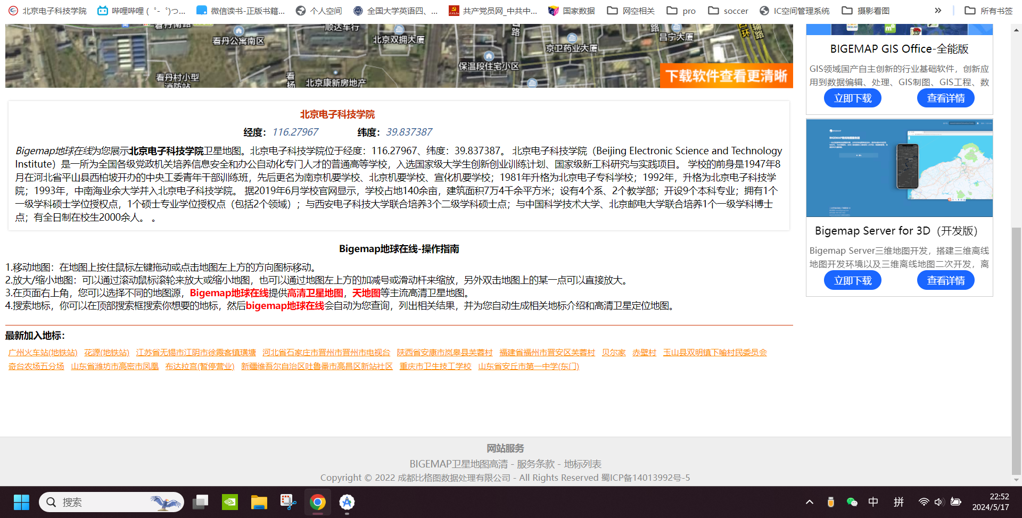Screen dimensions: 1022x518
Task: Click the red 北京电子科技学院 heading
Action: 337,114
